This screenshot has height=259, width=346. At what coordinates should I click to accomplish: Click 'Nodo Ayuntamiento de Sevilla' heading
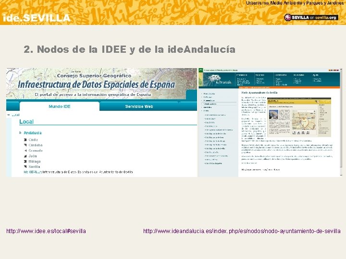tap(259, 93)
